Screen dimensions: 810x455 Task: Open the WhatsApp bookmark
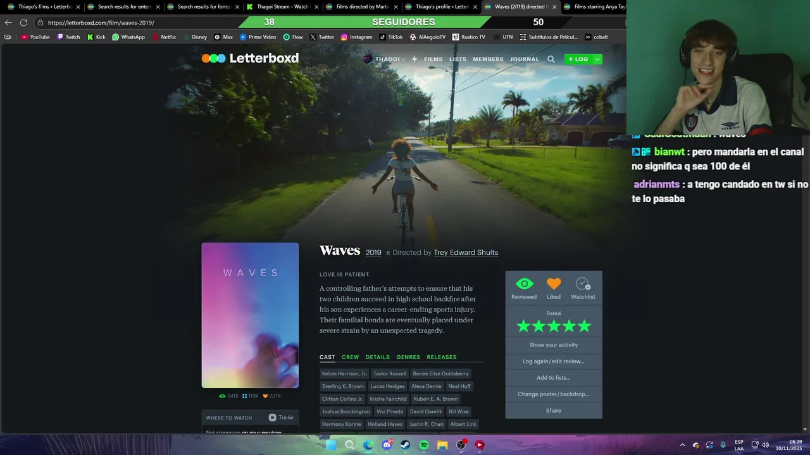(x=128, y=37)
